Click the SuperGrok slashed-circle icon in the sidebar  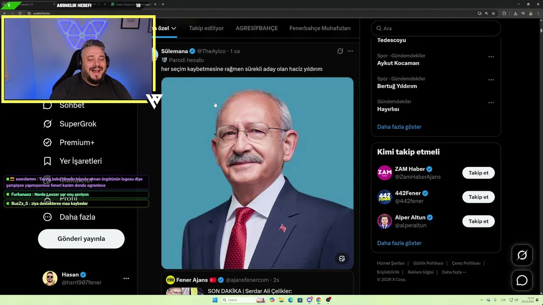pyautogui.click(x=48, y=124)
